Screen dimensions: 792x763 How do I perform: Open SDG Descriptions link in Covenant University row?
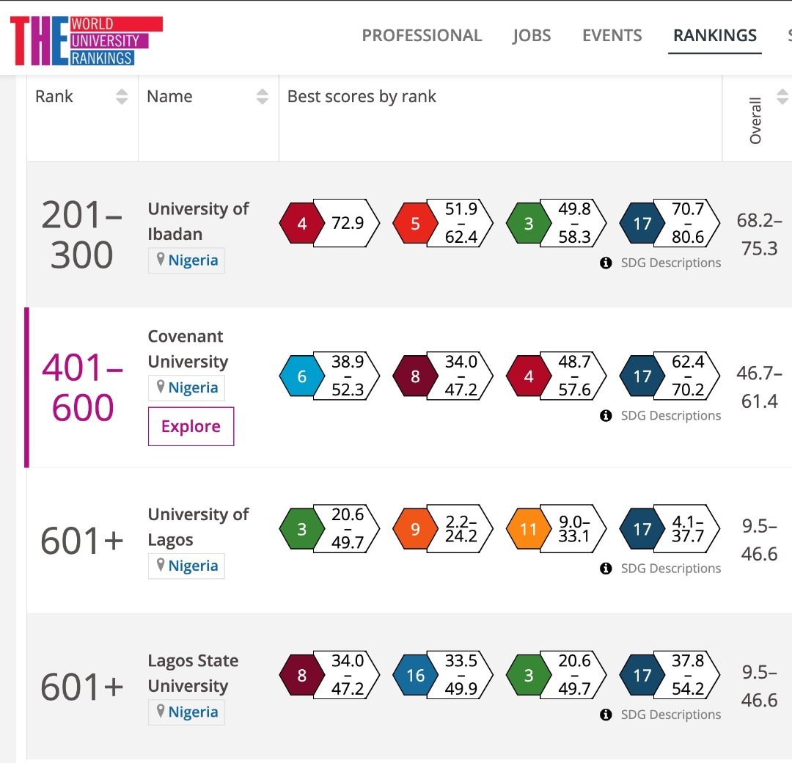tap(670, 415)
